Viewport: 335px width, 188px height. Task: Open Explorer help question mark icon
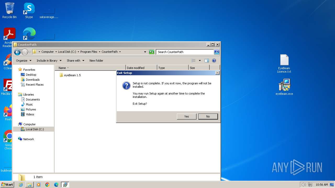214,61
